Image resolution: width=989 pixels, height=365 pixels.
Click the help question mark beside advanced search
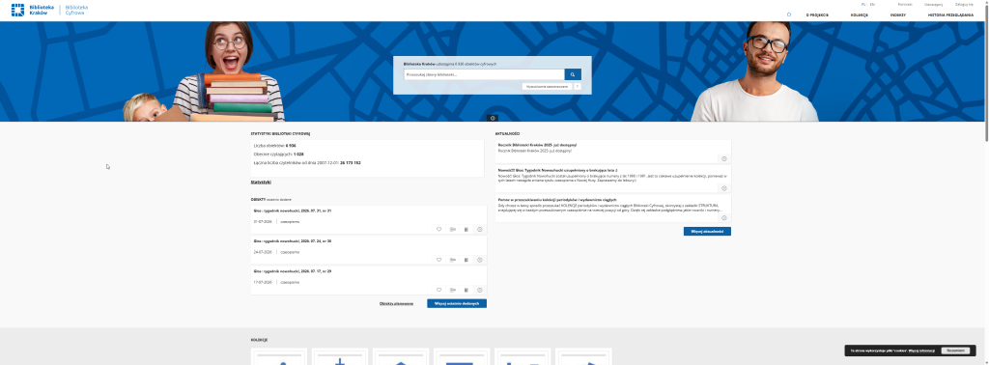tap(578, 86)
